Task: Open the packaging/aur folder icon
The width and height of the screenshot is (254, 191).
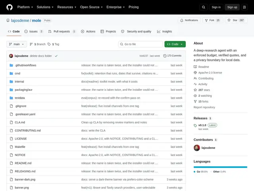Action: tap(11, 90)
